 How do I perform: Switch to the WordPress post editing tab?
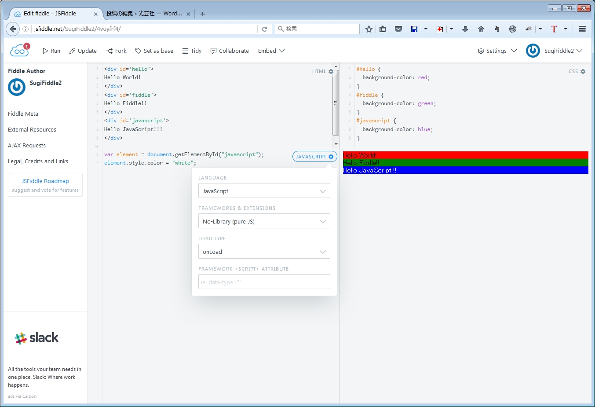(144, 14)
